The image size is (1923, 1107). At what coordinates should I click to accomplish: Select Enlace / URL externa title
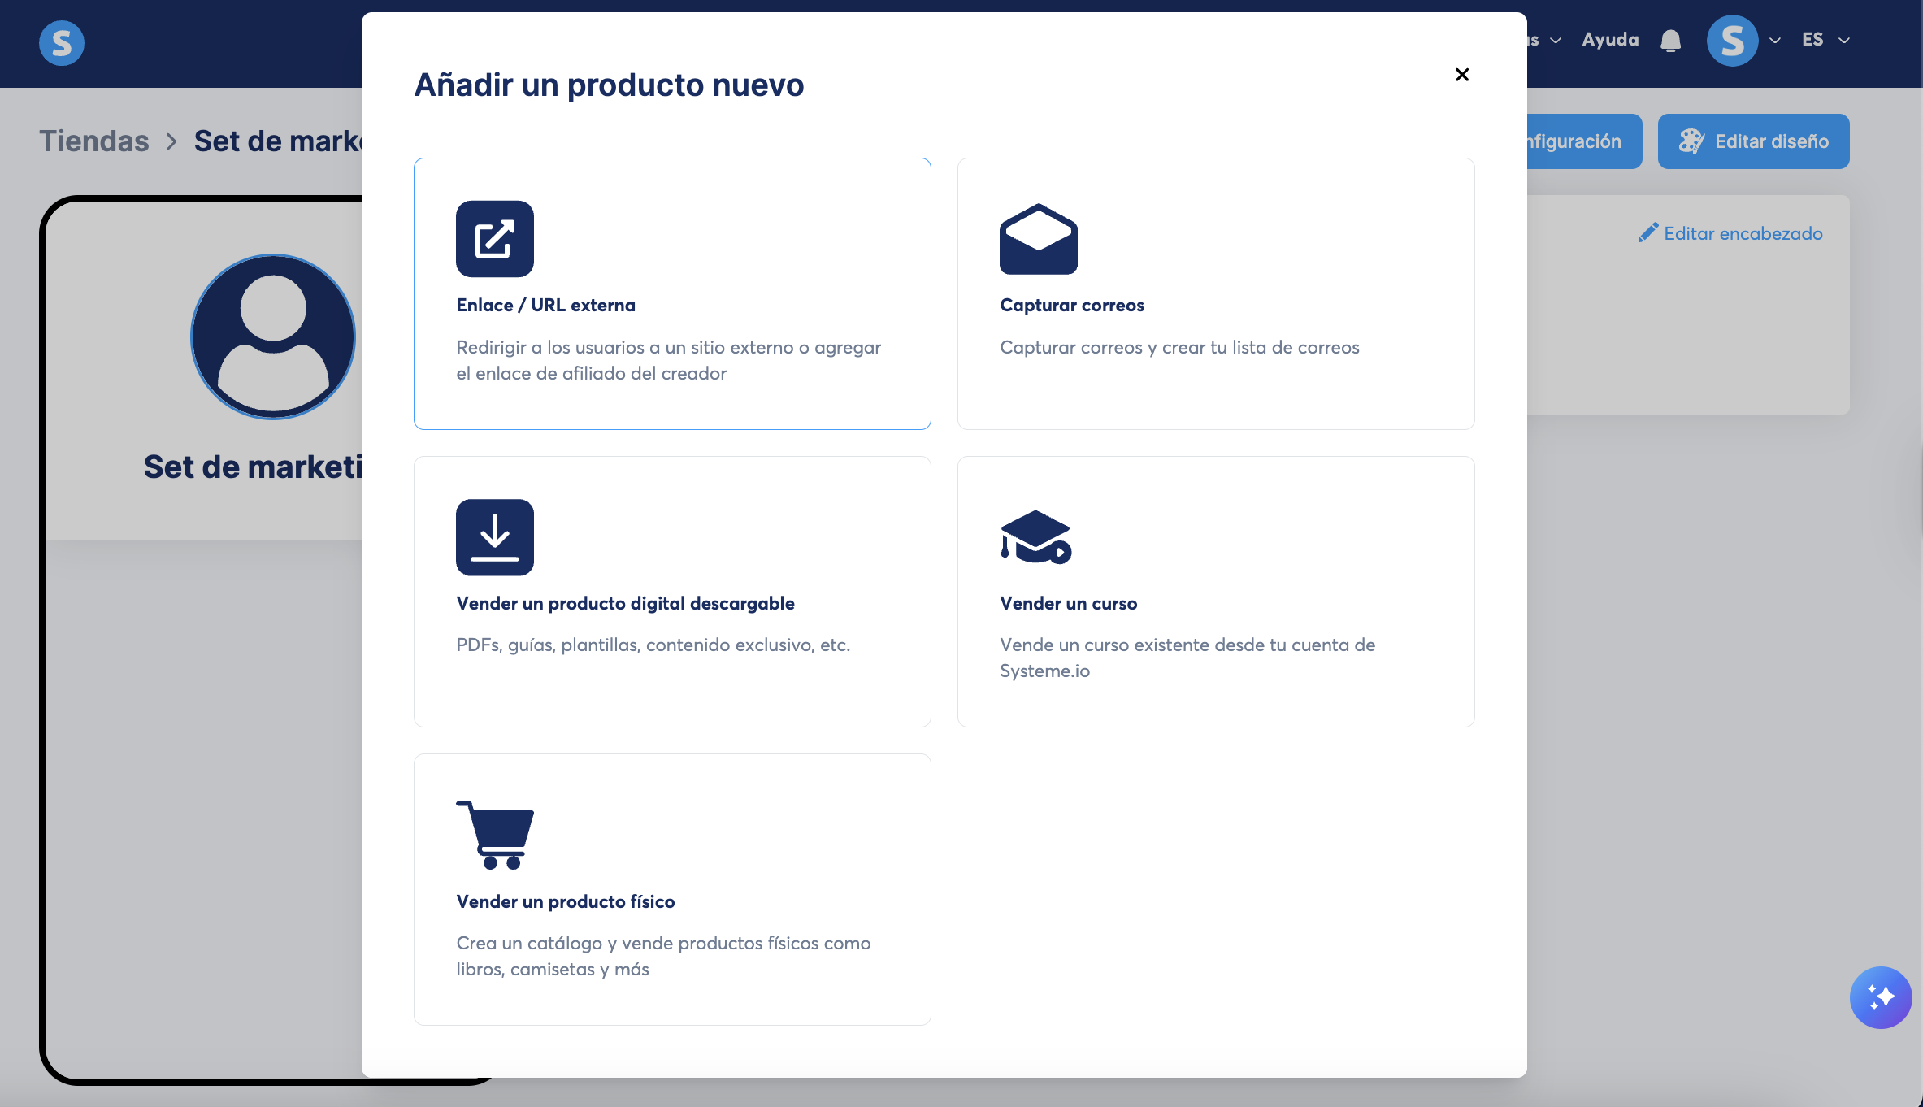click(545, 305)
